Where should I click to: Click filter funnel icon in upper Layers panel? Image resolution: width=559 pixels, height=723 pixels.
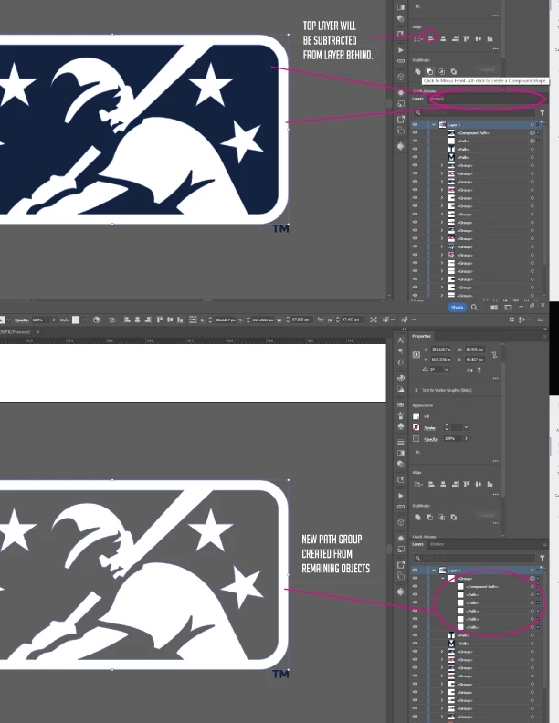[543, 112]
